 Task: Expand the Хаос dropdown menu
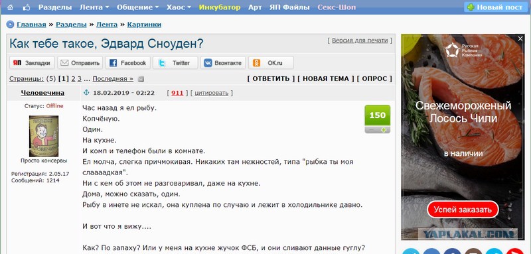coord(179,7)
